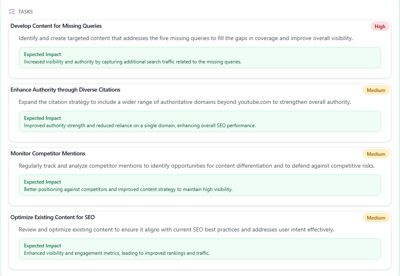
Task: Click Expected Impact label under Enhance Authority task
Action: pos(42,118)
